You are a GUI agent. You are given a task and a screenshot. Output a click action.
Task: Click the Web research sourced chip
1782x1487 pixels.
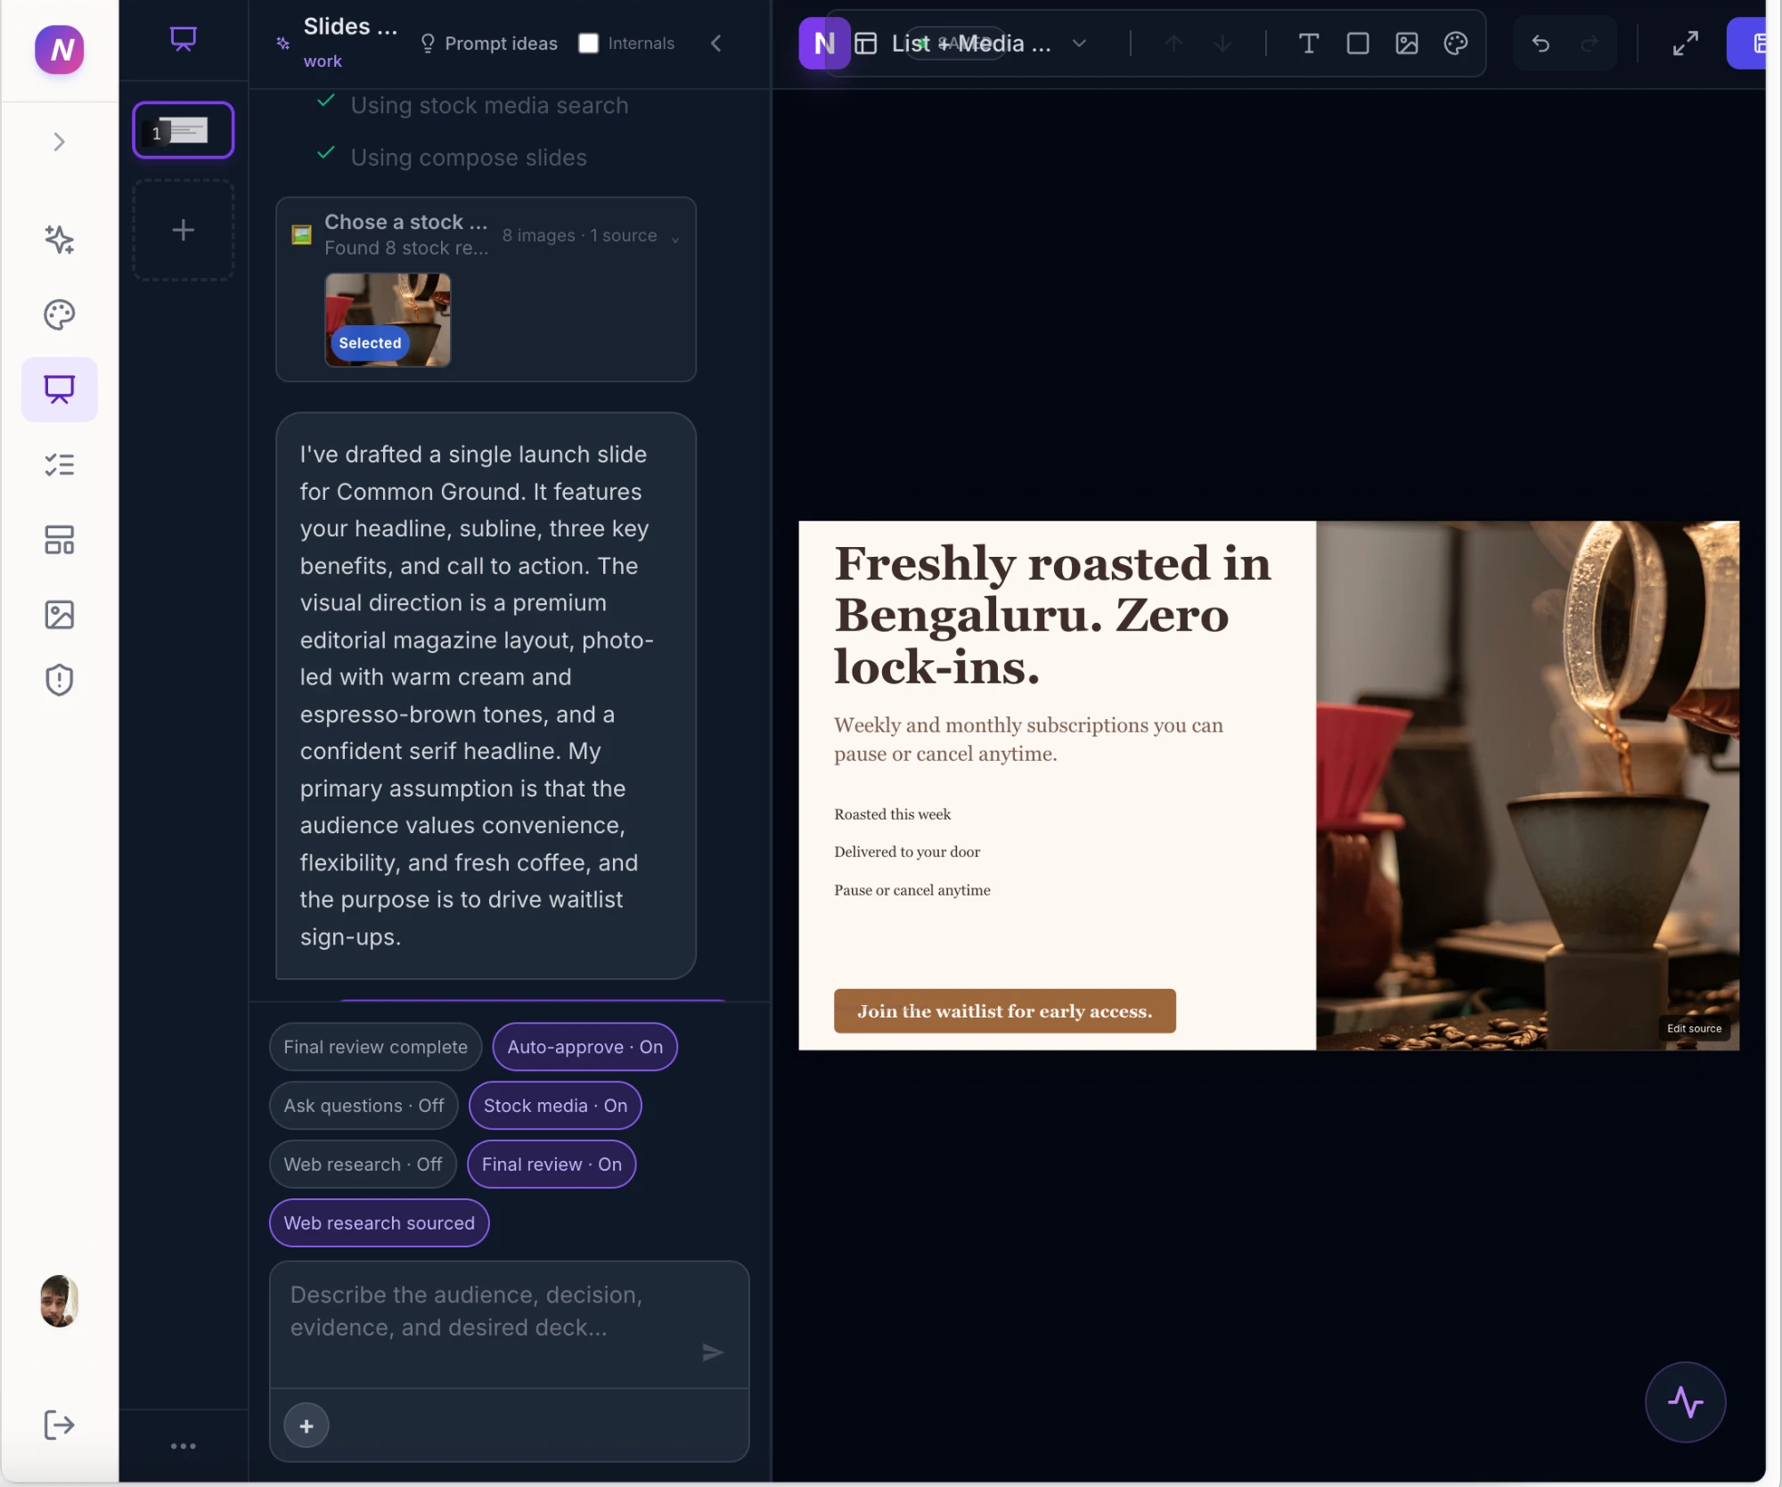[x=379, y=1222]
